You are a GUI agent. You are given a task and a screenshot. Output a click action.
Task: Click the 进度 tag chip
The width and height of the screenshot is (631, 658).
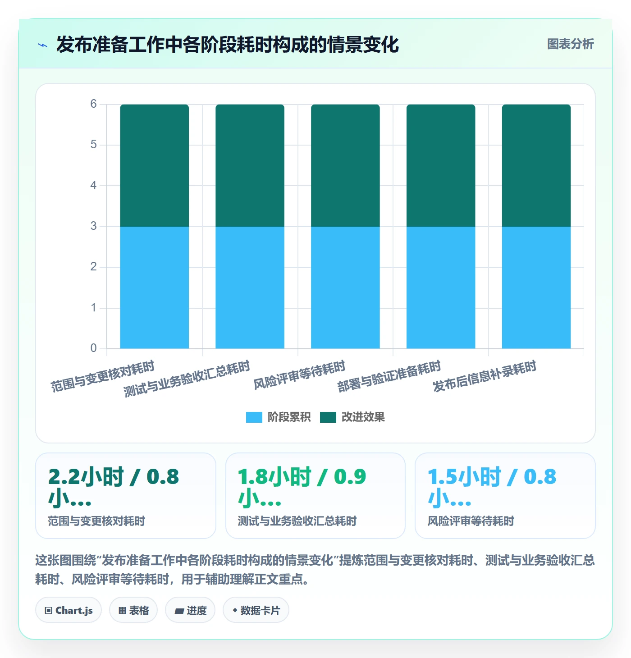pyautogui.click(x=190, y=610)
